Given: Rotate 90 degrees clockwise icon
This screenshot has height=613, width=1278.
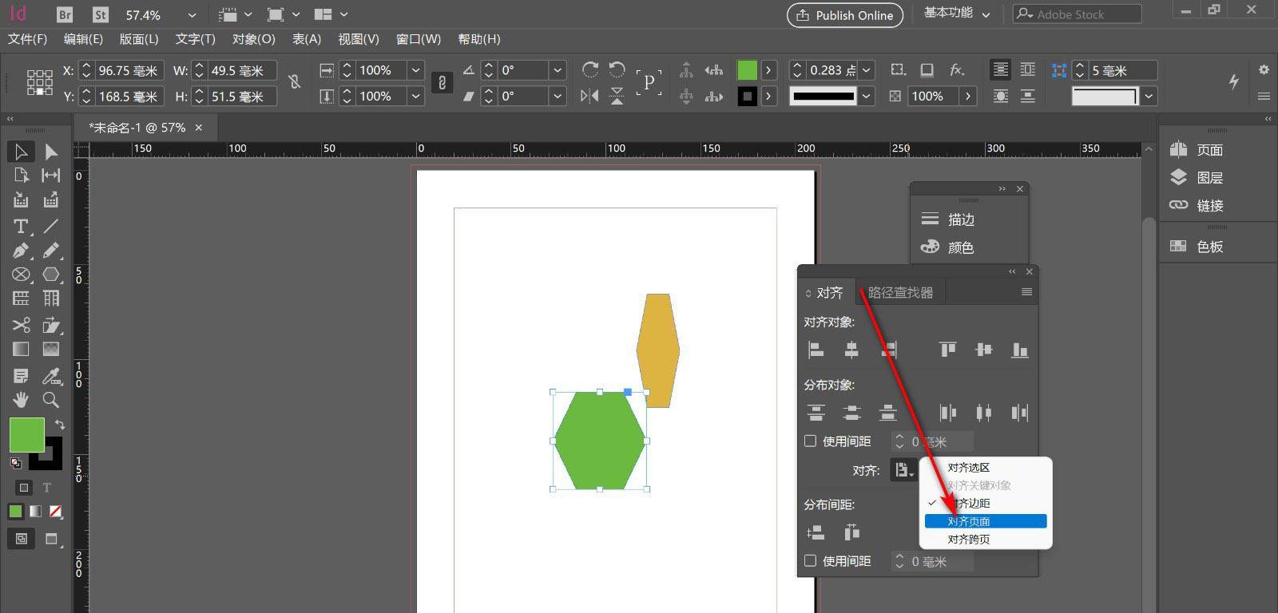Looking at the screenshot, I should [x=590, y=70].
